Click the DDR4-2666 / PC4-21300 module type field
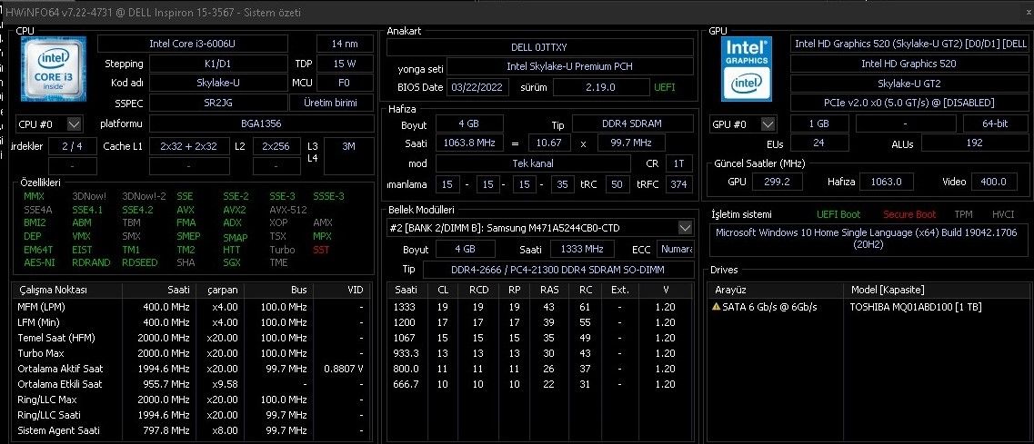 [557, 270]
